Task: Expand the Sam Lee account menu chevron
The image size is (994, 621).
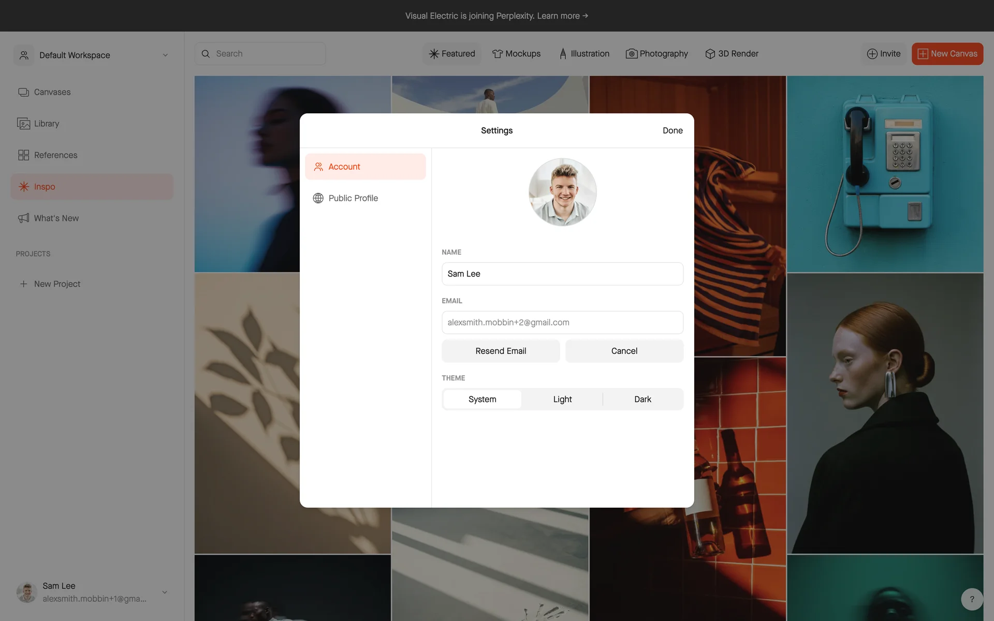Action: [x=165, y=593]
